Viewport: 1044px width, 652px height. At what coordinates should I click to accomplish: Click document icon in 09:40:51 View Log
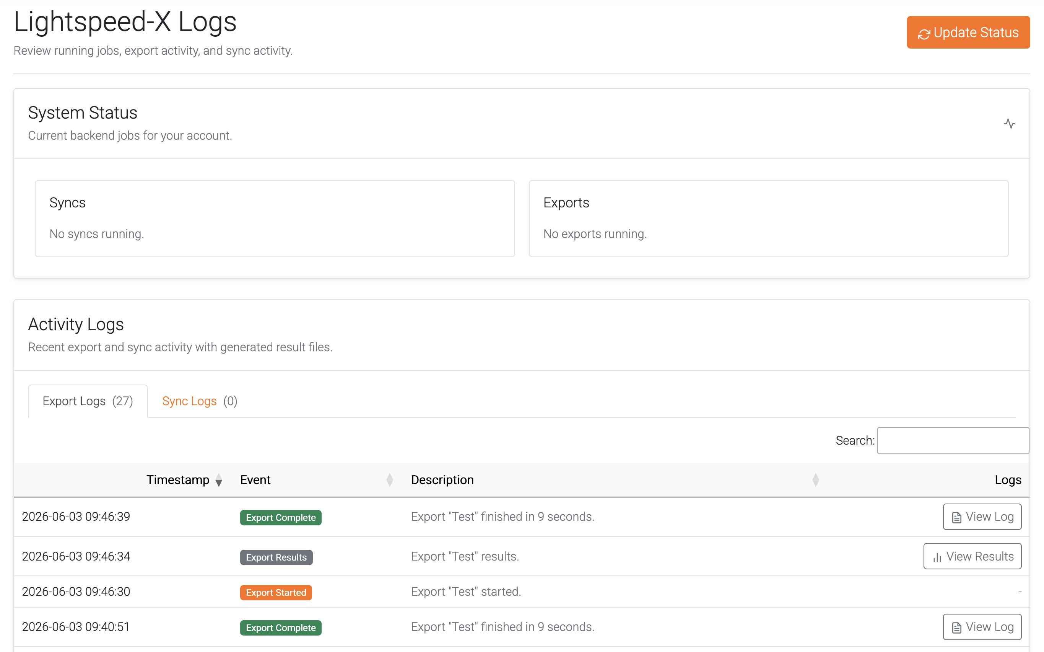pyautogui.click(x=956, y=628)
